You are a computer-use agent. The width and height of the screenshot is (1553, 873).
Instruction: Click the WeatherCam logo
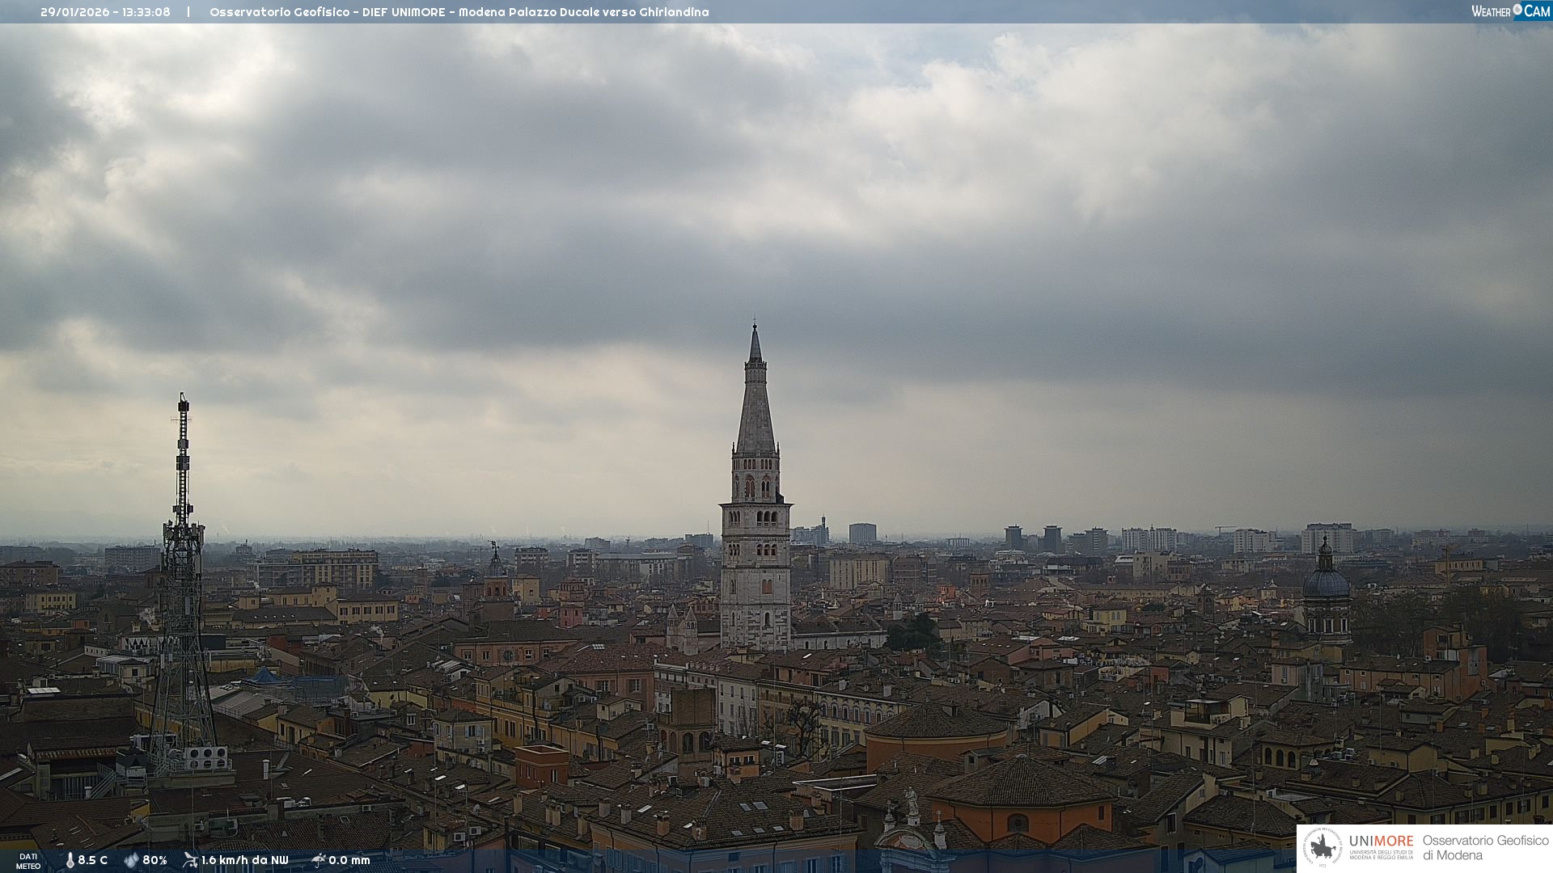(x=1510, y=11)
